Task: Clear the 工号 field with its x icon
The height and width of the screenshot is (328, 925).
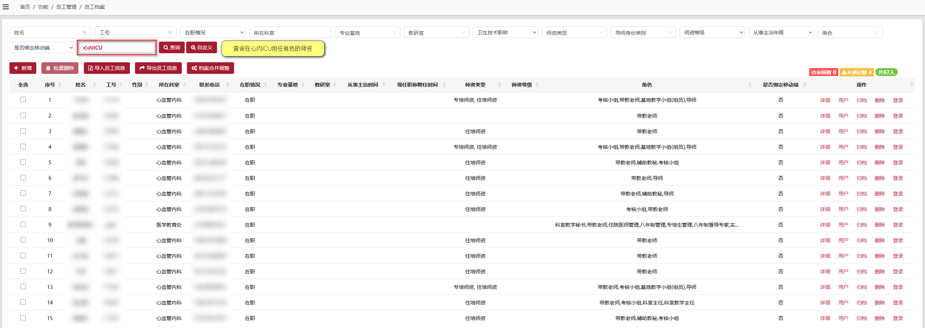Action: (x=170, y=32)
